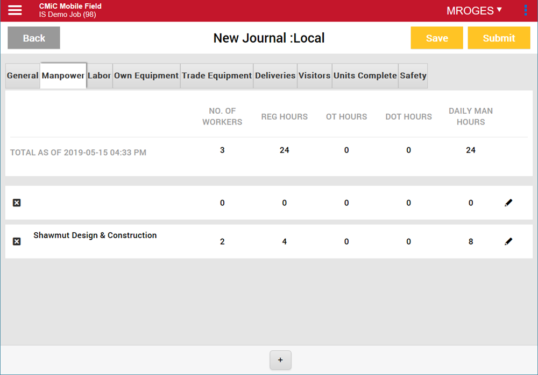This screenshot has height=375, width=538.
Task: Open the Units Complete tab
Action: tap(365, 75)
